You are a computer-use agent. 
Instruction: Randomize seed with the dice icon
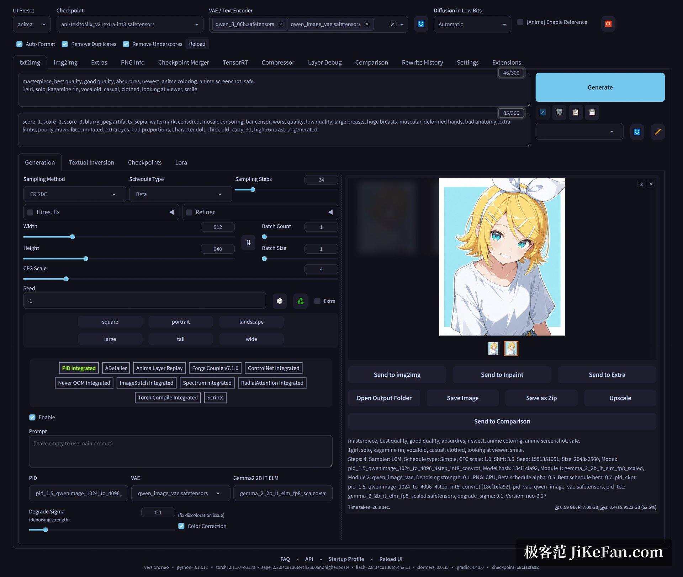click(280, 301)
